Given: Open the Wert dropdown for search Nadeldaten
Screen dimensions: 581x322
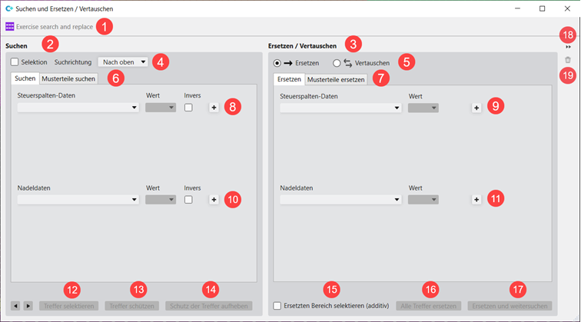Looking at the screenshot, I should 161,200.
